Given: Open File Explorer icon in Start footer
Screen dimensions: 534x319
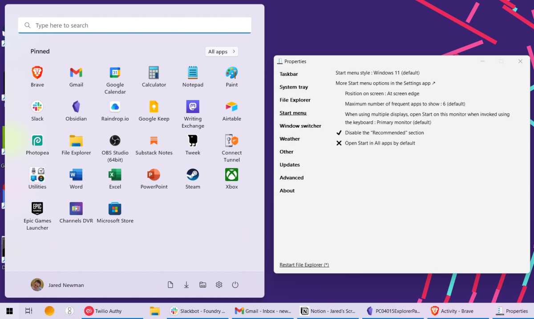Looking at the screenshot, I should pos(202,285).
